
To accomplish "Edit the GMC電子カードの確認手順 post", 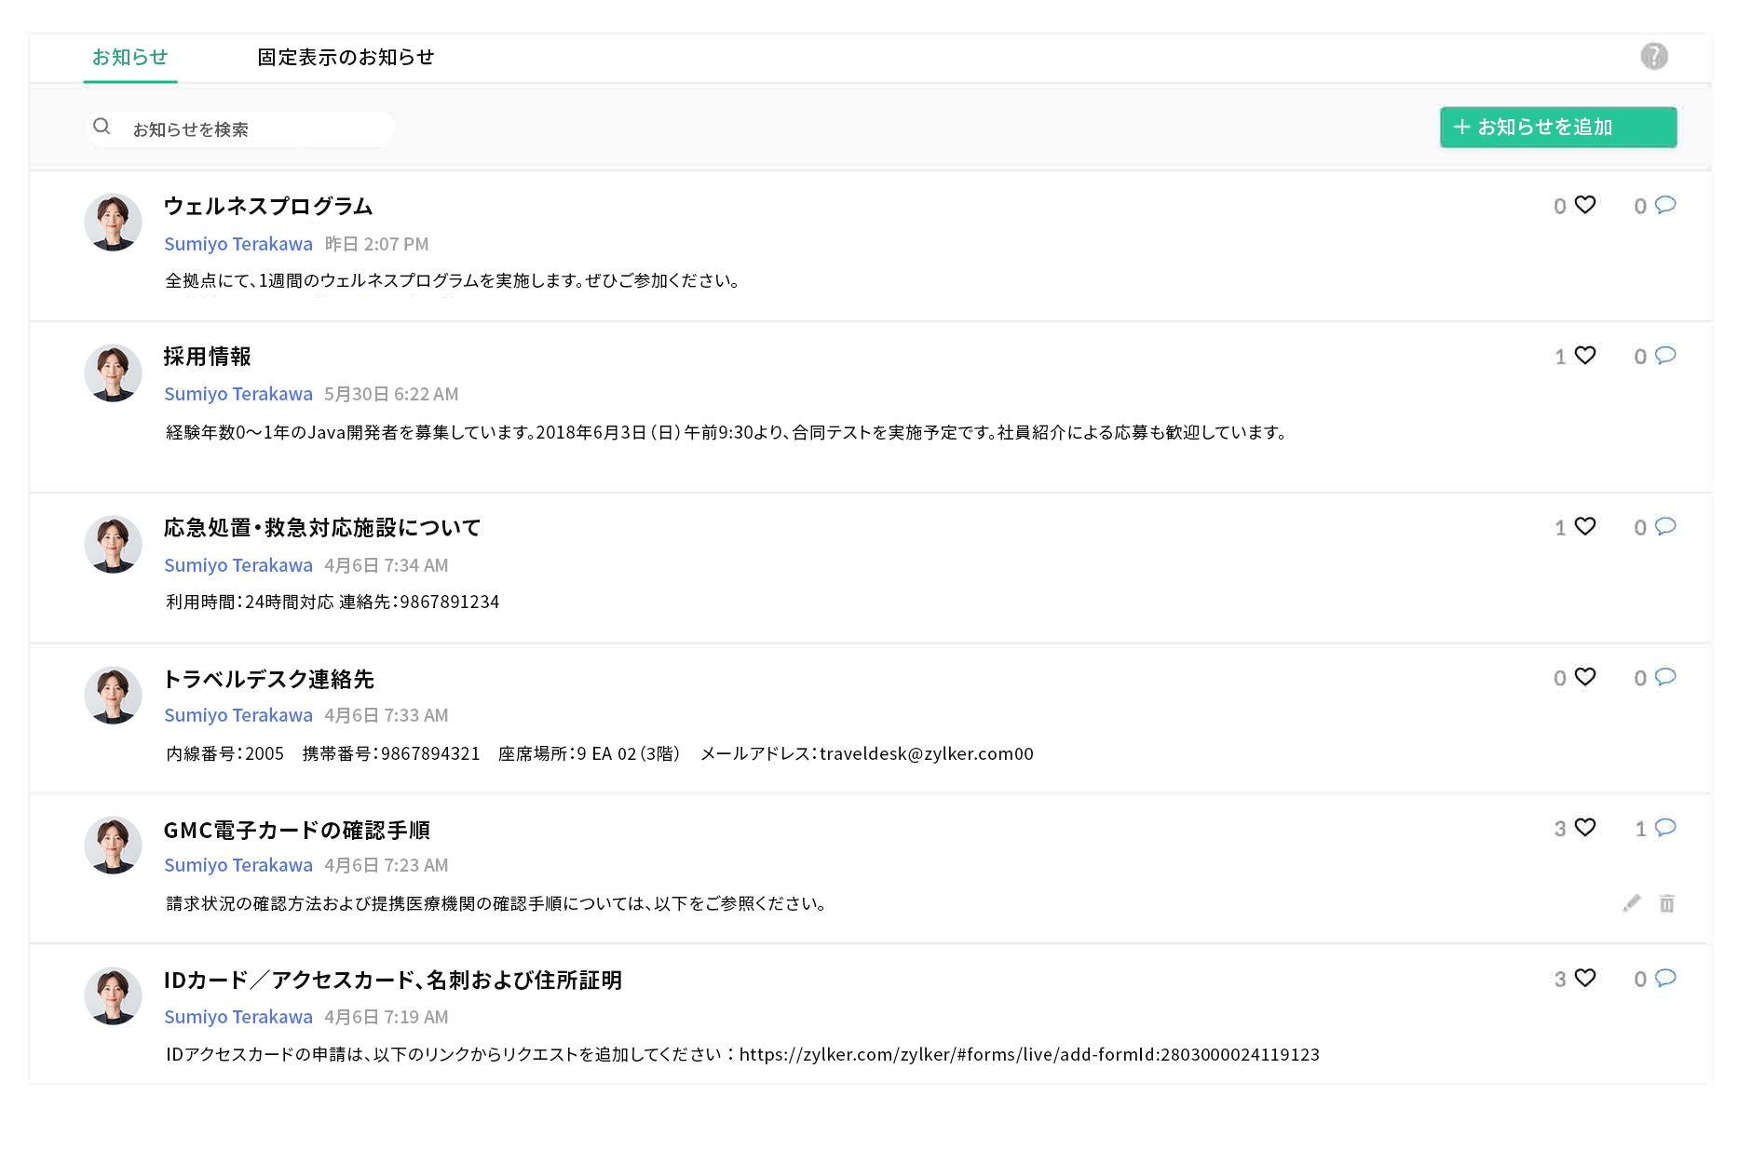I will [1631, 902].
